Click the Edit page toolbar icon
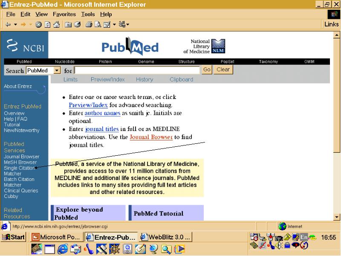This screenshot has height=256, width=341. click(x=107, y=25)
